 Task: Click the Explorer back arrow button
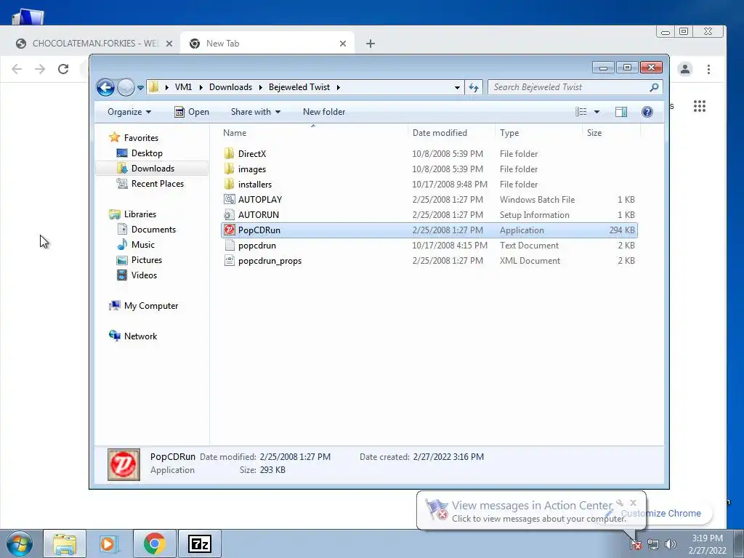click(x=105, y=87)
